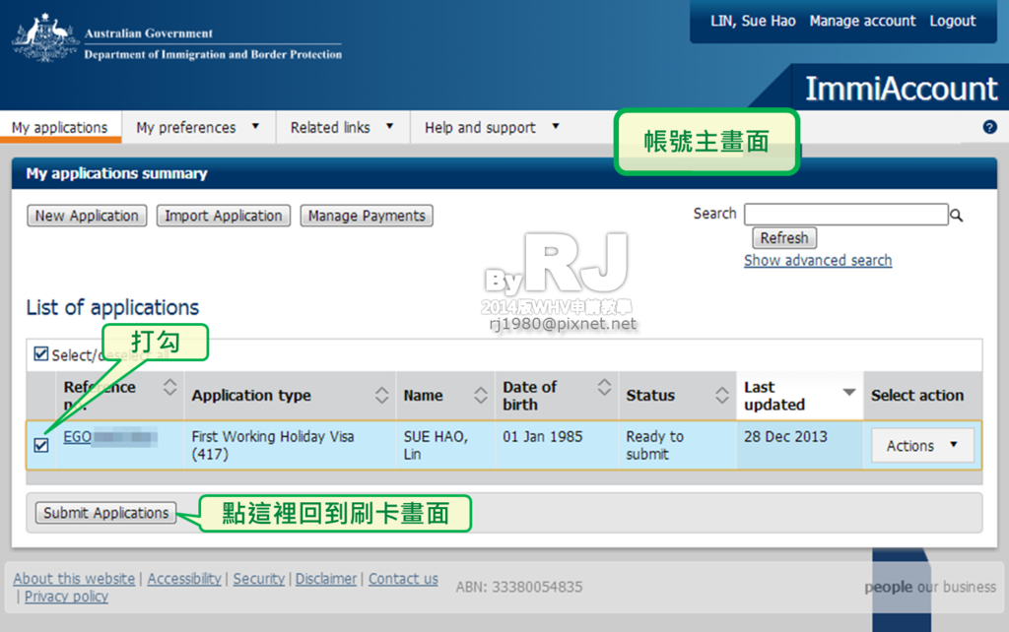Open Manage Payments

[367, 216]
